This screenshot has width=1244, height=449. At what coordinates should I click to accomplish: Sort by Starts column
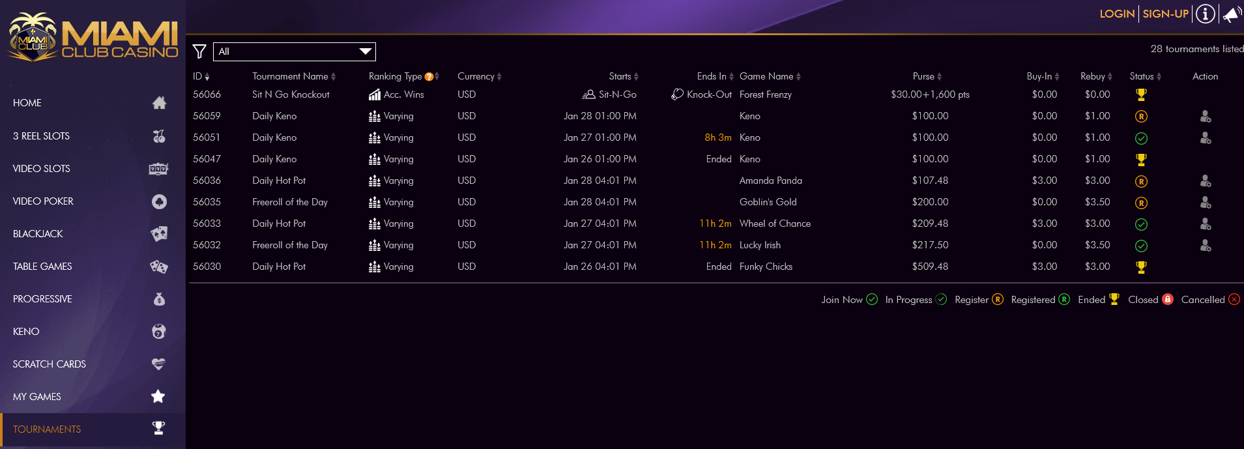pos(624,76)
